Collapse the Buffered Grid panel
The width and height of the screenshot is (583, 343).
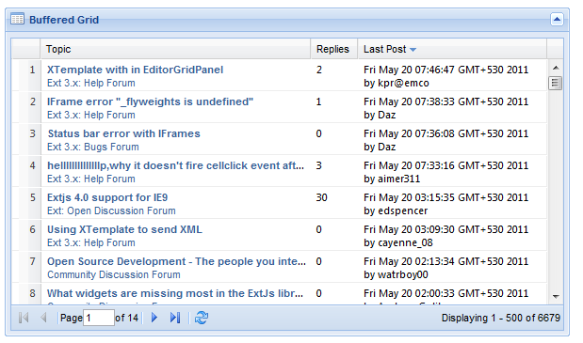557,20
